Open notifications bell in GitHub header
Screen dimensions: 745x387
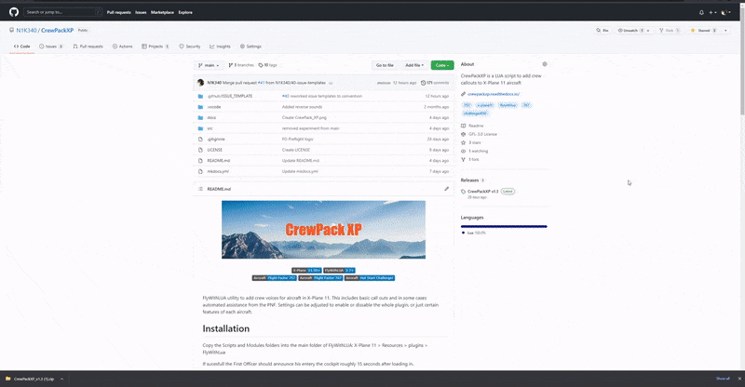701,12
